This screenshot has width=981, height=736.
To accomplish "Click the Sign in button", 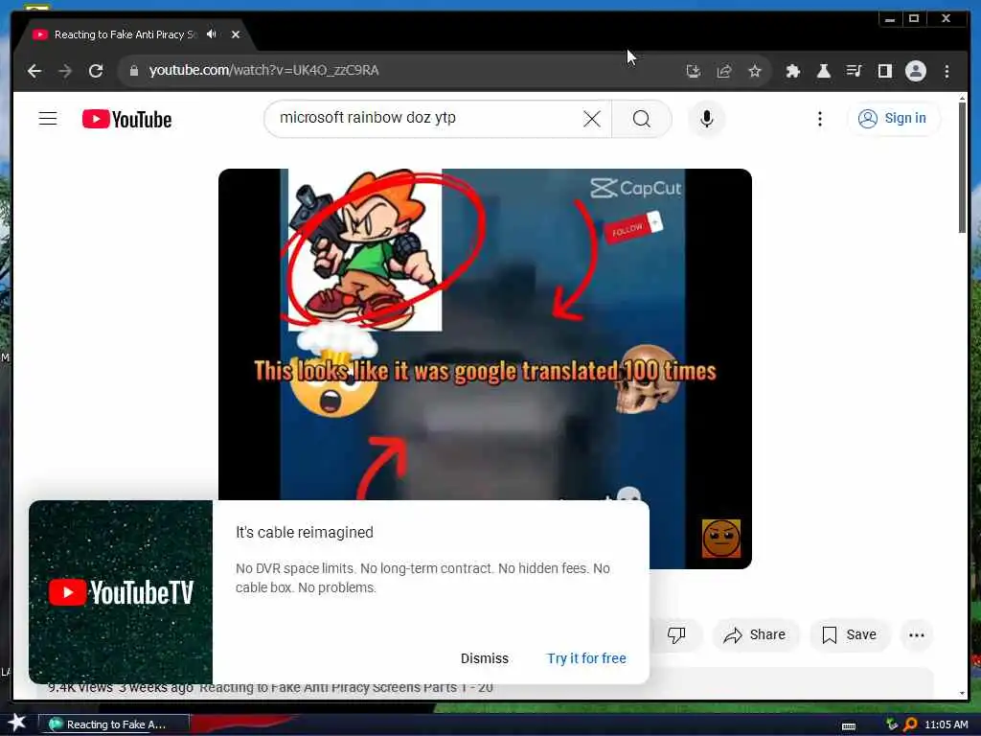I will 892,118.
